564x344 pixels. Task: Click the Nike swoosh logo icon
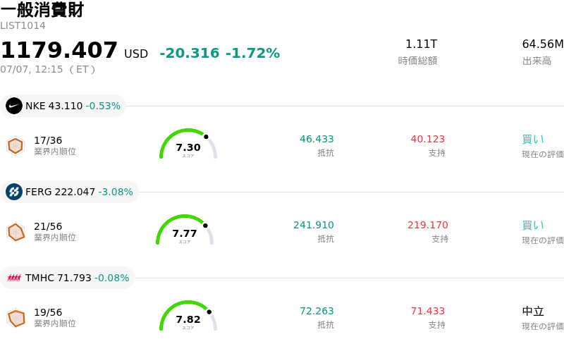(14, 106)
